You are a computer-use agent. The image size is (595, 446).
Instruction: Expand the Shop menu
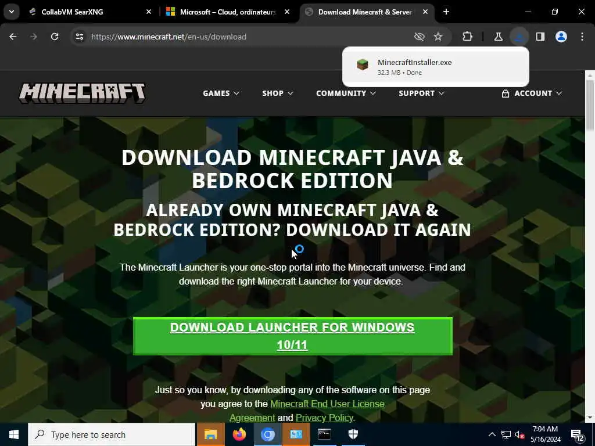click(277, 93)
